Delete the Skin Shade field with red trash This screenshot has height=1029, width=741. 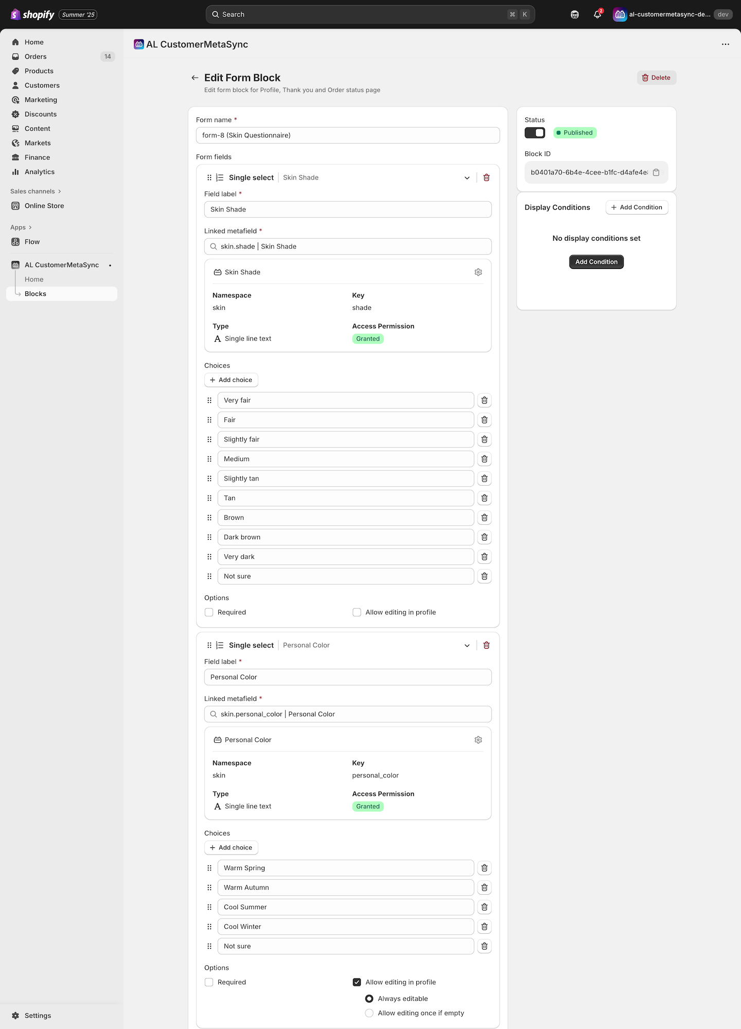point(486,178)
